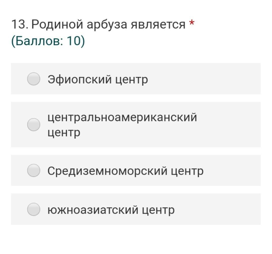Click the red required asterisk
This screenshot has height=254, width=272.
(x=192, y=23)
